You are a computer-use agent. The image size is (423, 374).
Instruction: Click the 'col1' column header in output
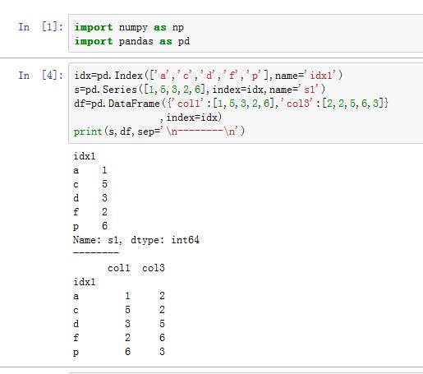point(119,268)
